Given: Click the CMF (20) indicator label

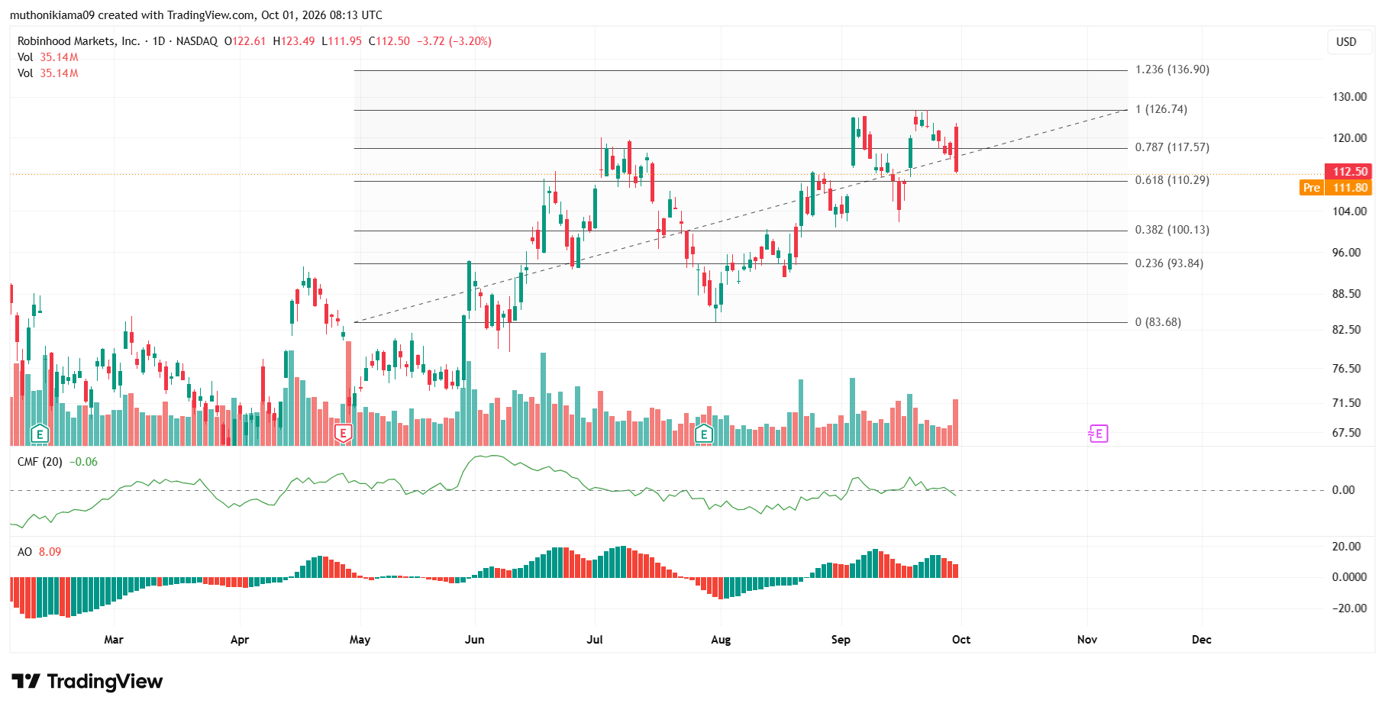Looking at the screenshot, I should click(x=40, y=462).
